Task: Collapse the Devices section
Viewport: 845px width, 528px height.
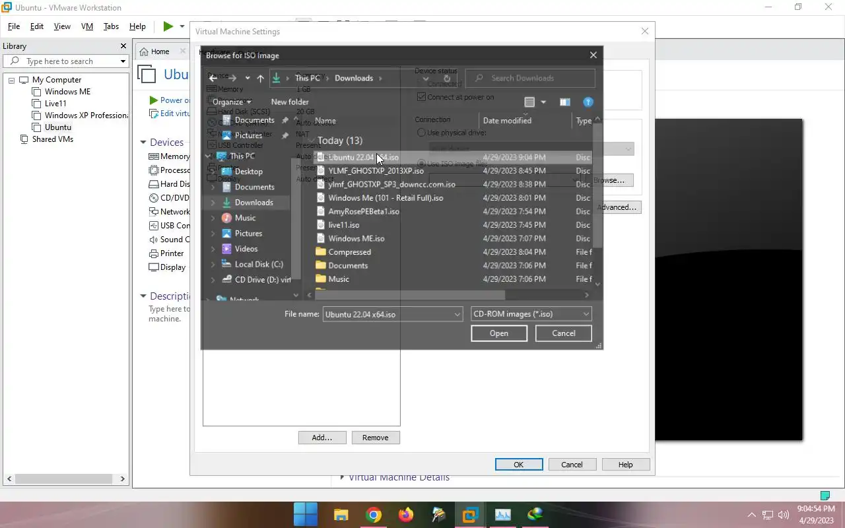Action: click(x=143, y=143)
